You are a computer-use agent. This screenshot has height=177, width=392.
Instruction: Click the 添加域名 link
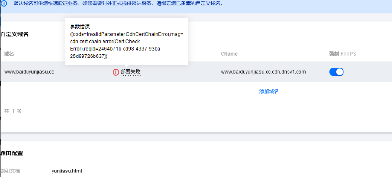(269, 91)
